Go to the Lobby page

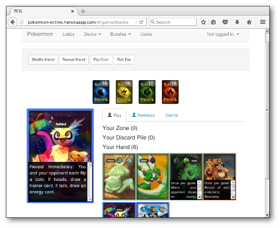click(69, 34)
